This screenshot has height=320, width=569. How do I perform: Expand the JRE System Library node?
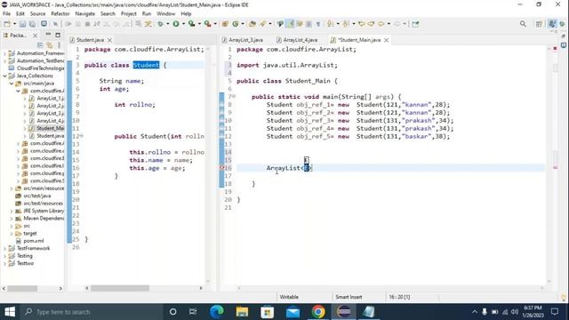[12, 211]
